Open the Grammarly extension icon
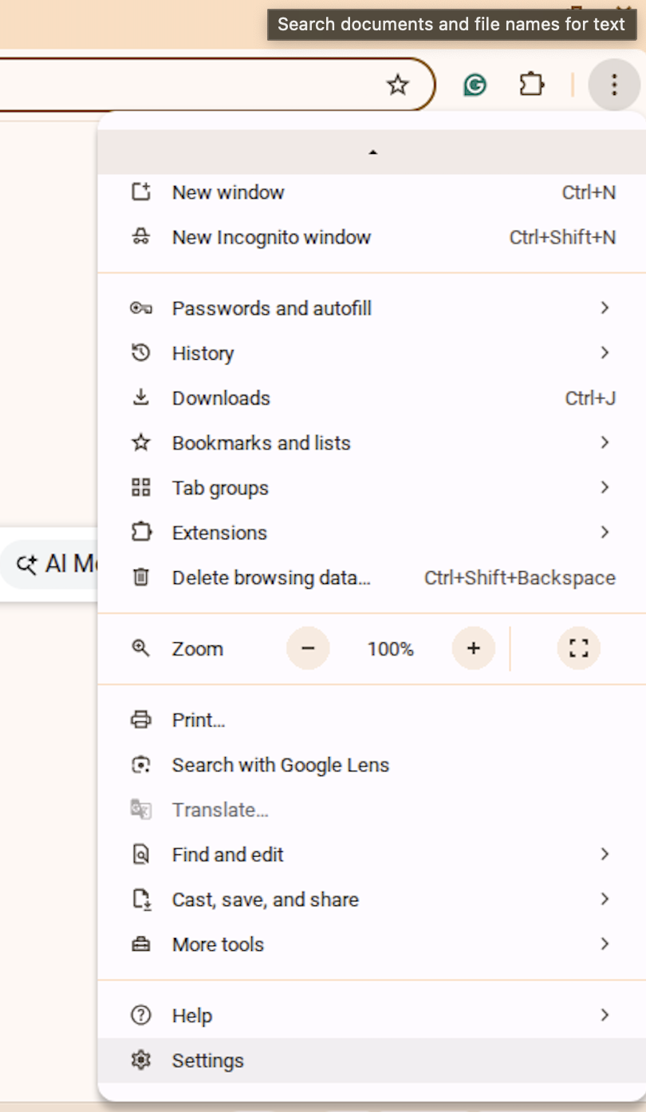Viewport: 646px width, 1112px height. [474, 84]
